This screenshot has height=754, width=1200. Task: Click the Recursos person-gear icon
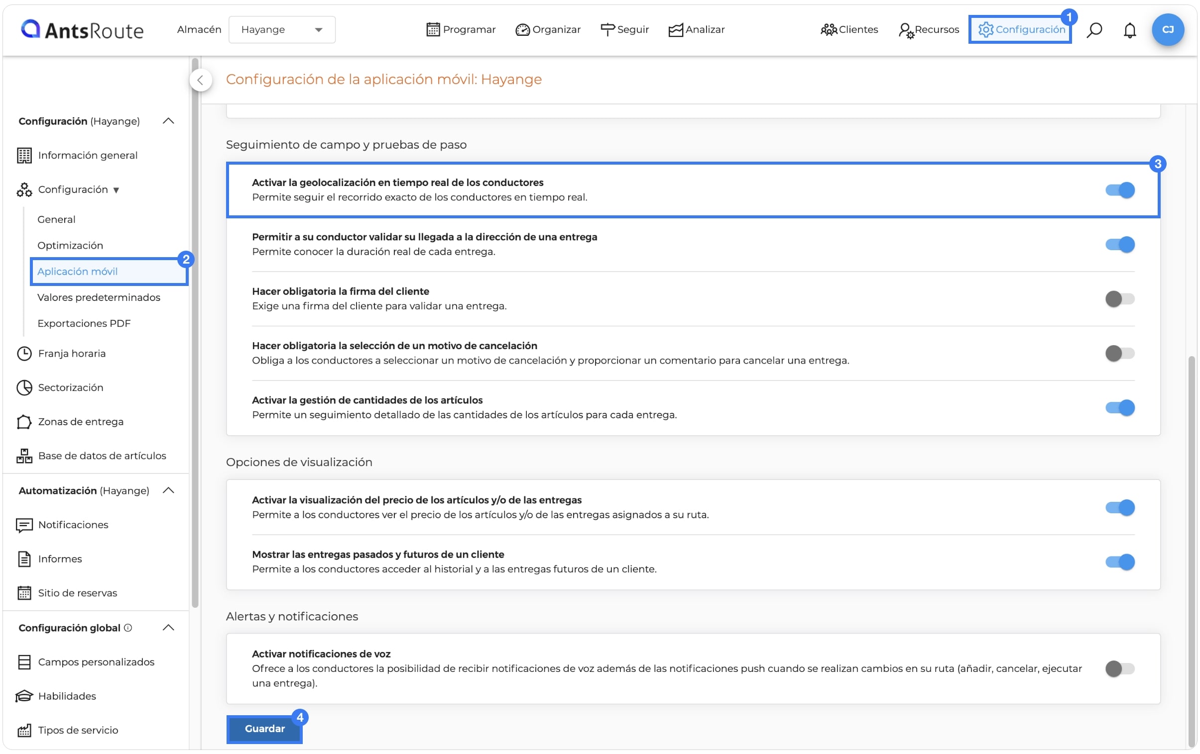[906, 30]
